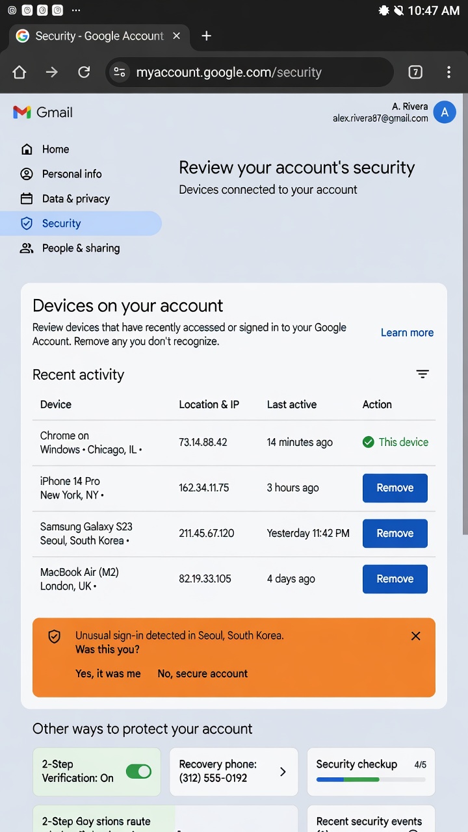Viewport: 468px width, 832px height.
Task: Toggle 2-Step Verification switch
Action: (x=138, y=772)
